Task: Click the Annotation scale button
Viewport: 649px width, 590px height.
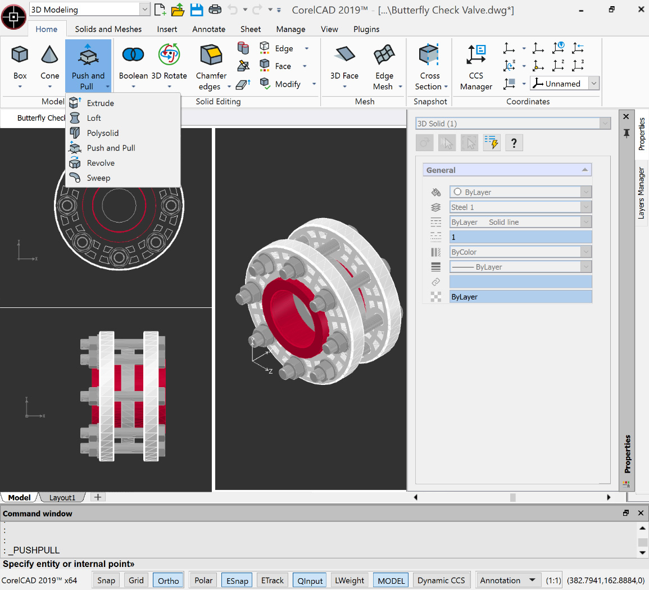Action: pyautogui.click(x=508, y=580)
